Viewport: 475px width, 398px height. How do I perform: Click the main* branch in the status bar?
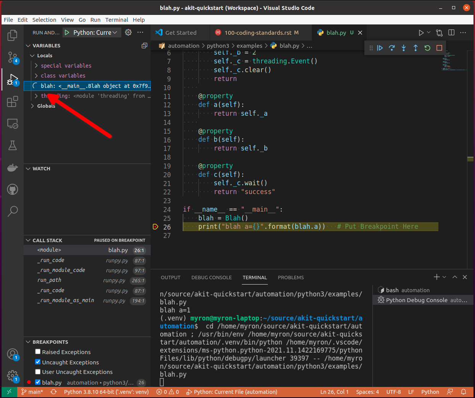(32, 392)
